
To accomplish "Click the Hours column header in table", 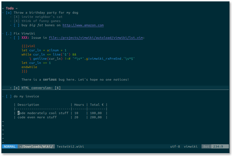I will tap(79, 105).
